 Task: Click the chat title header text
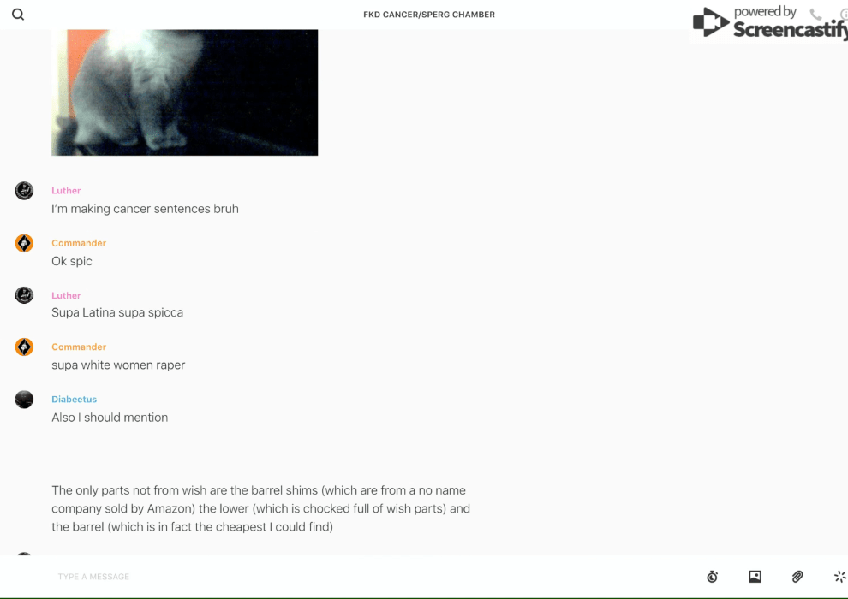[x=429, y=15]
